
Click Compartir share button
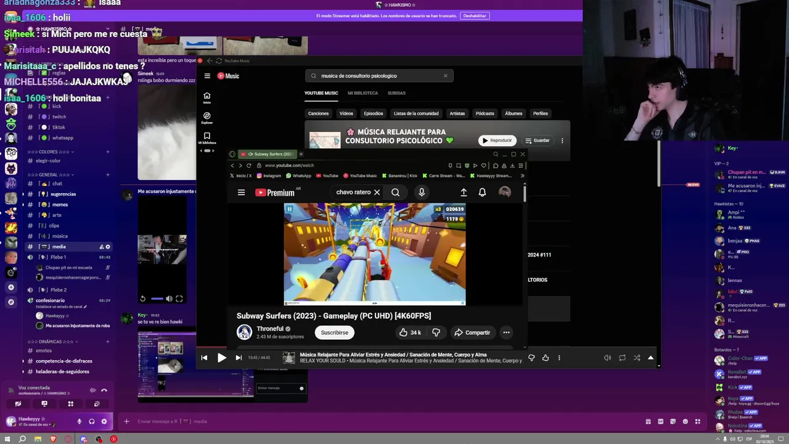472,332
